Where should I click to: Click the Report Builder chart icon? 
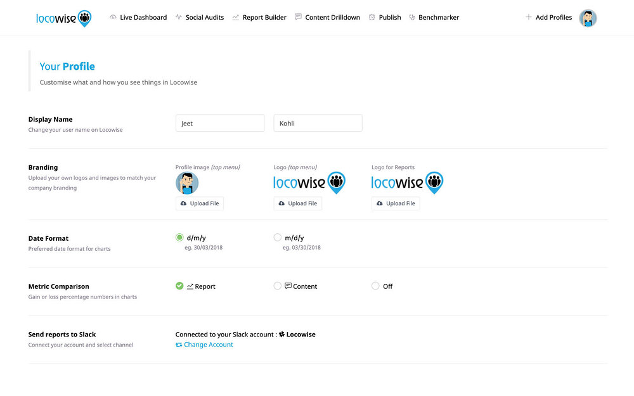click(x=235, y=17)
